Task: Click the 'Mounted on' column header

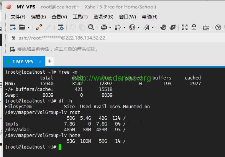Action: point(136,107)
